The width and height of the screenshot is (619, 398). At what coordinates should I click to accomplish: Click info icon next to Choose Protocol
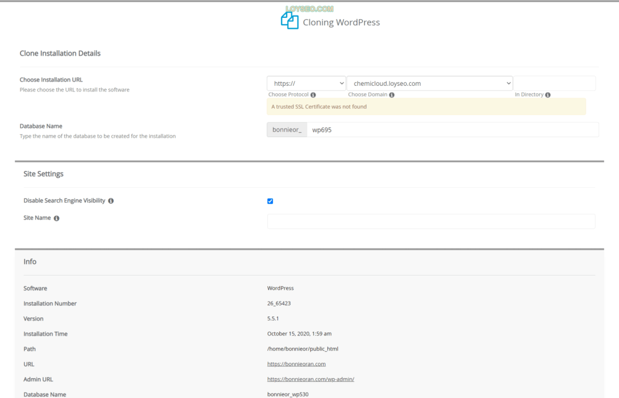tap(313, 95)
